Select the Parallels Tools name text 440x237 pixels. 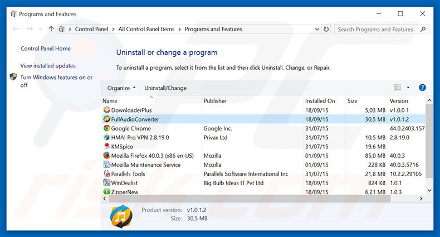128,174
